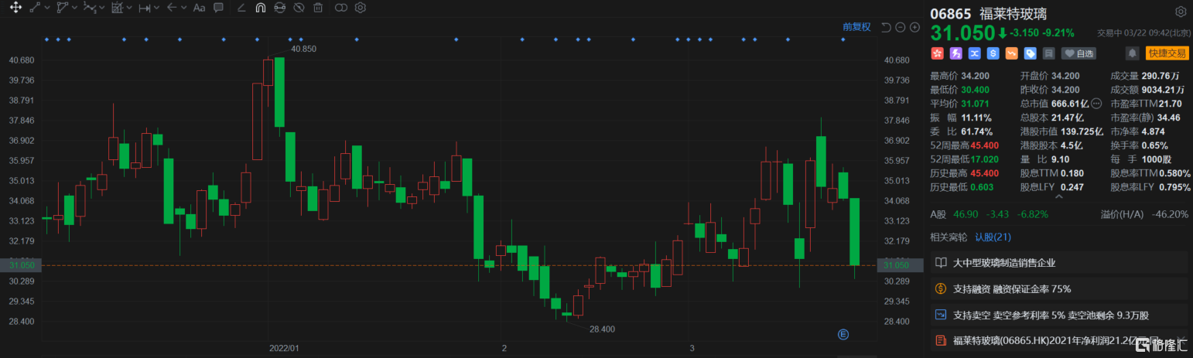Image resolution: width=1193 pixels, height=358 pixels.
Task: Open the 前复权 price adjustment menu
Action: 856,27
